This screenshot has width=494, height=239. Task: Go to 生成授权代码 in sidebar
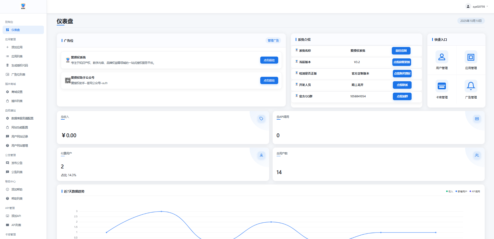[x=19, y=65]
